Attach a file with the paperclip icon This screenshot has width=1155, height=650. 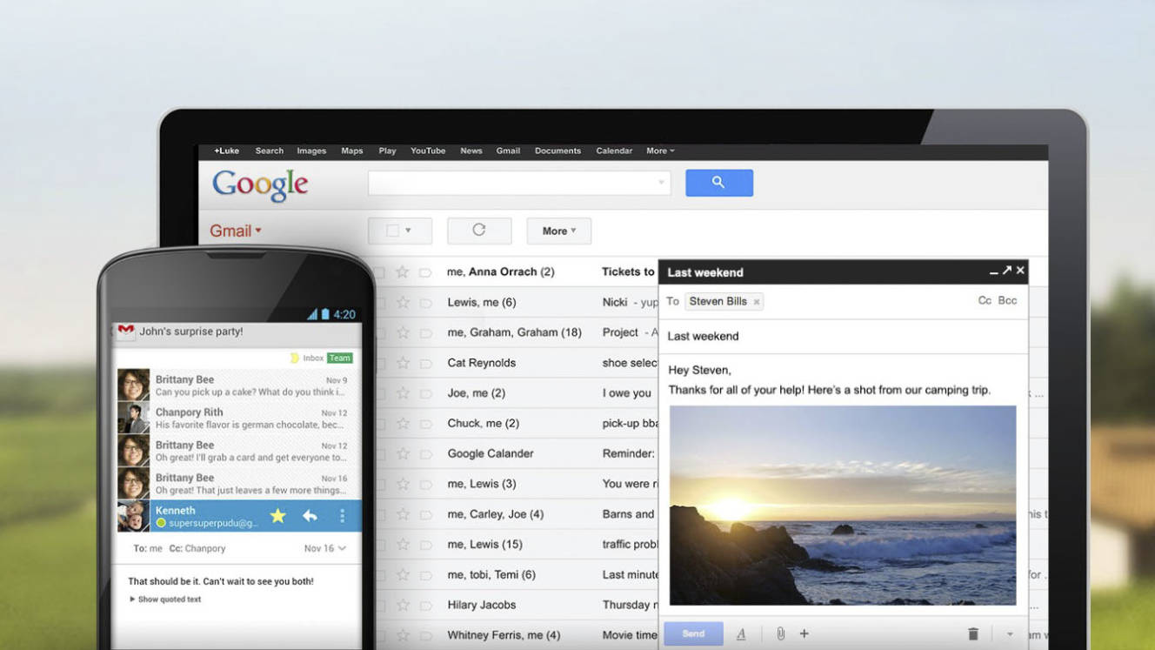[x=781, y=634]
